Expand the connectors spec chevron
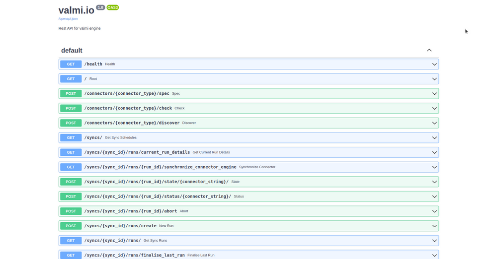Image resolution: width=497 pixels, height=259 pixels. point(434,94)
